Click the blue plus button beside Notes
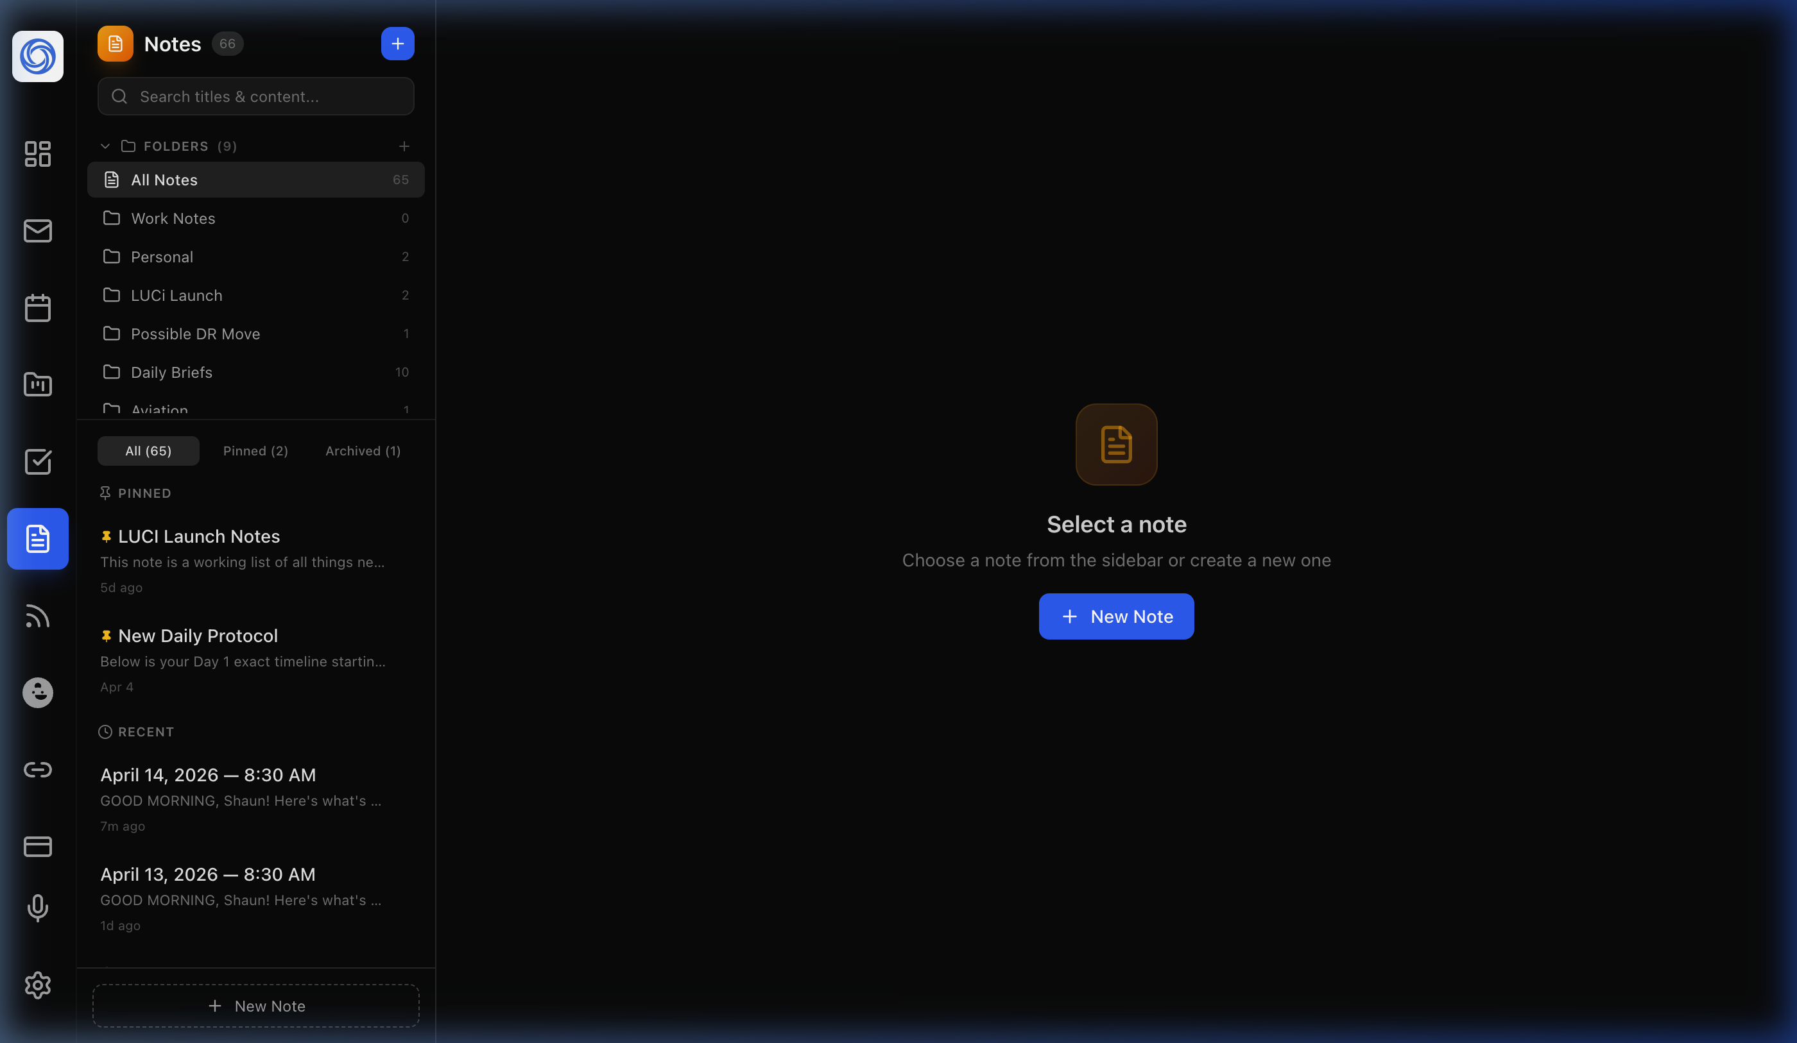 coord(397,44)
